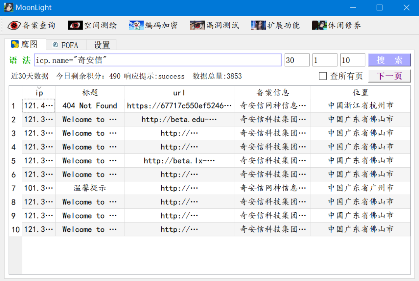Select the https://67717c550ef5246 url cell
Viewport: 419px width, 281px height.
[x=179, y=106]
